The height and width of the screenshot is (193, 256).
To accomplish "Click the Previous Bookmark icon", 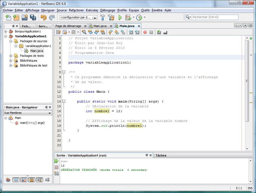I will point(110,32).
